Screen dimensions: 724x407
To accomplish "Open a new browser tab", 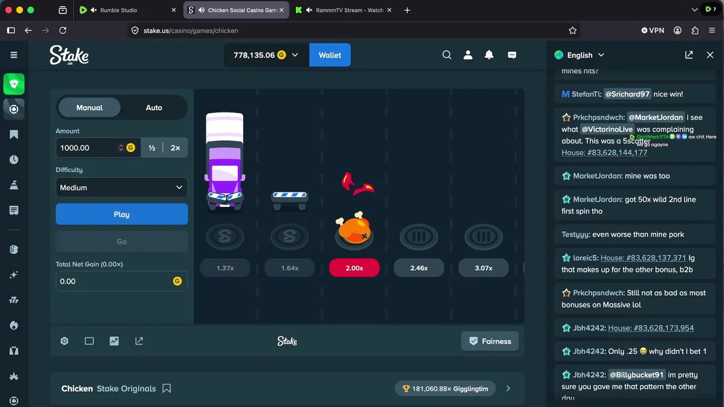I will point(407,10).
